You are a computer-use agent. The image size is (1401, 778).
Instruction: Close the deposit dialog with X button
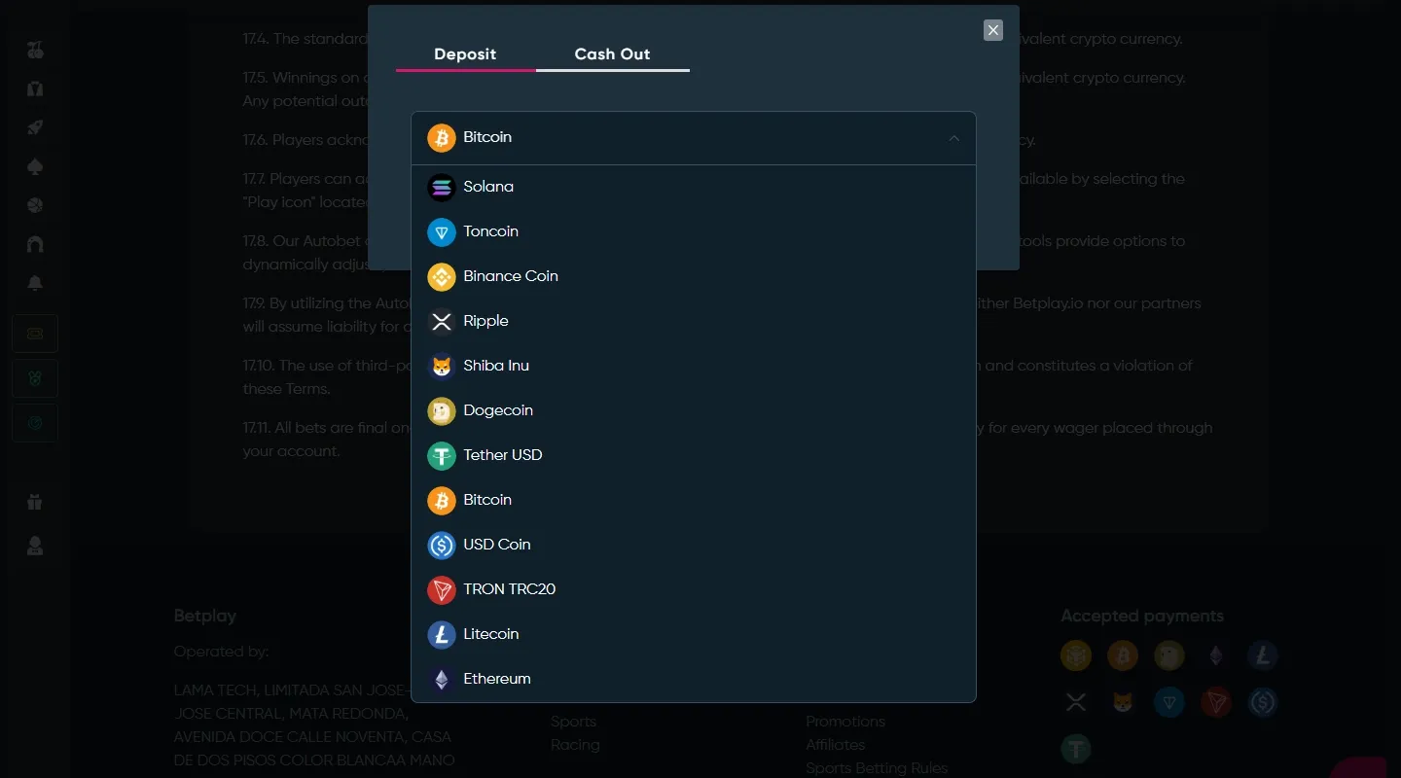(993, 30)
